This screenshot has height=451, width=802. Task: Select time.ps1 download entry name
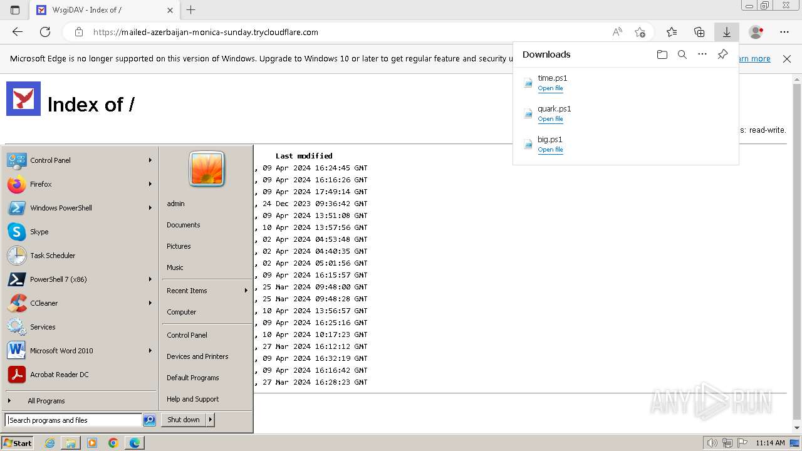pos(552,78)
